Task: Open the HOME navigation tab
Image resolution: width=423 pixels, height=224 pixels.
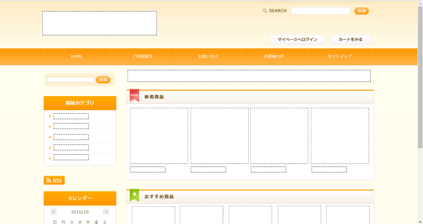Action: (x=77, y=56)
